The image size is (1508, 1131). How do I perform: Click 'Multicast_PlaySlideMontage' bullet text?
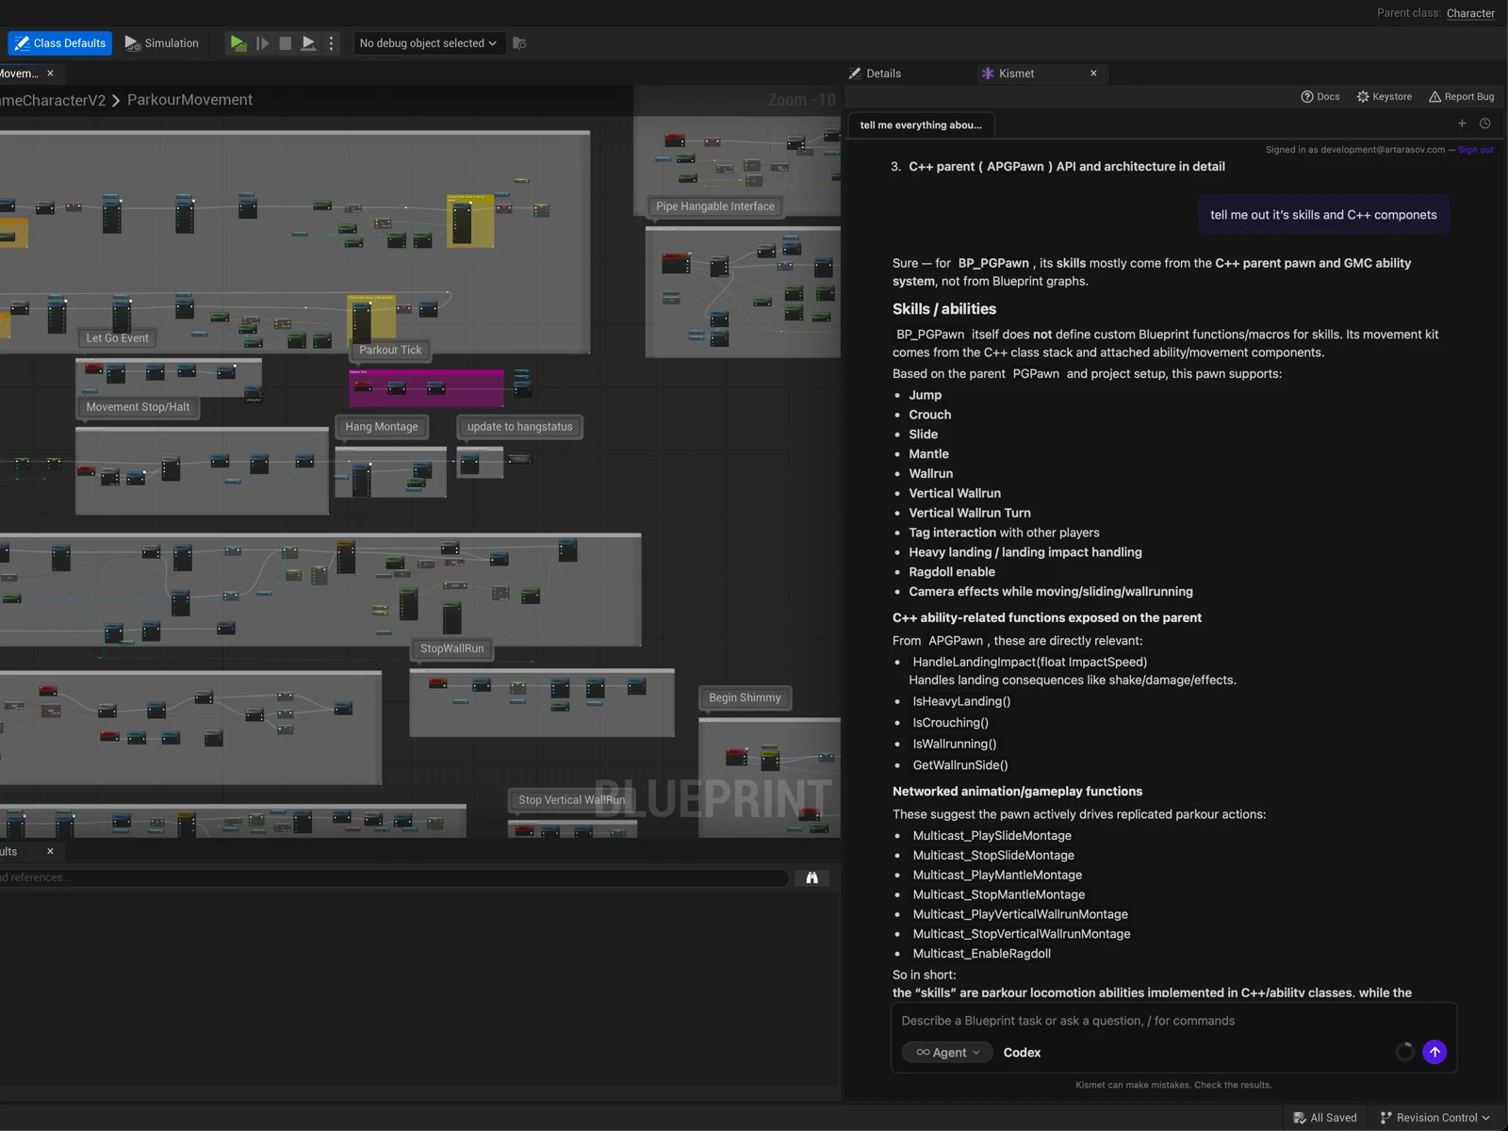[992, 836]
